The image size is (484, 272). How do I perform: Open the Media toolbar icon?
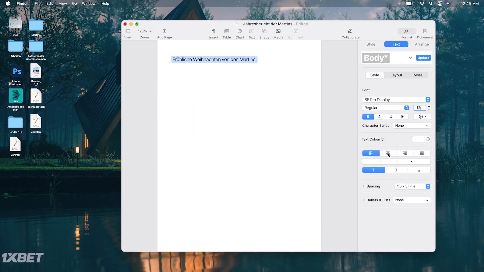(x=278, y=31)
